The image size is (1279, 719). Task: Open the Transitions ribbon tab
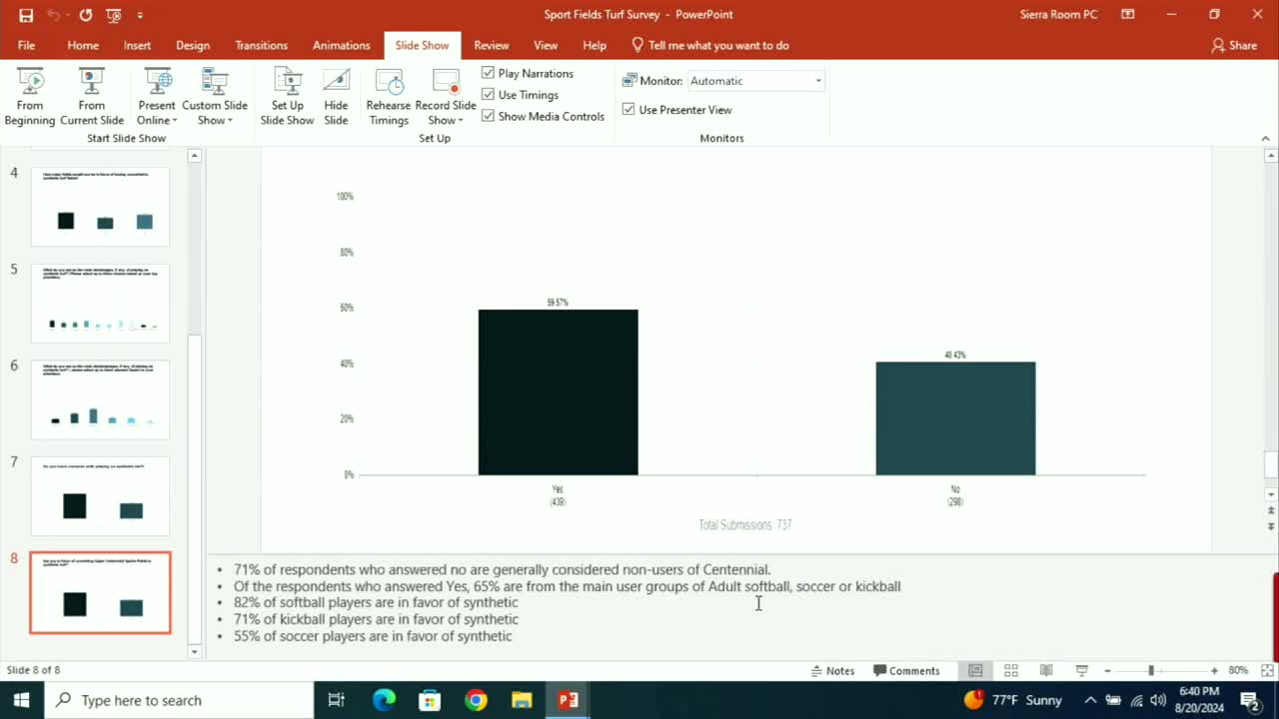(x=261, y=45)
